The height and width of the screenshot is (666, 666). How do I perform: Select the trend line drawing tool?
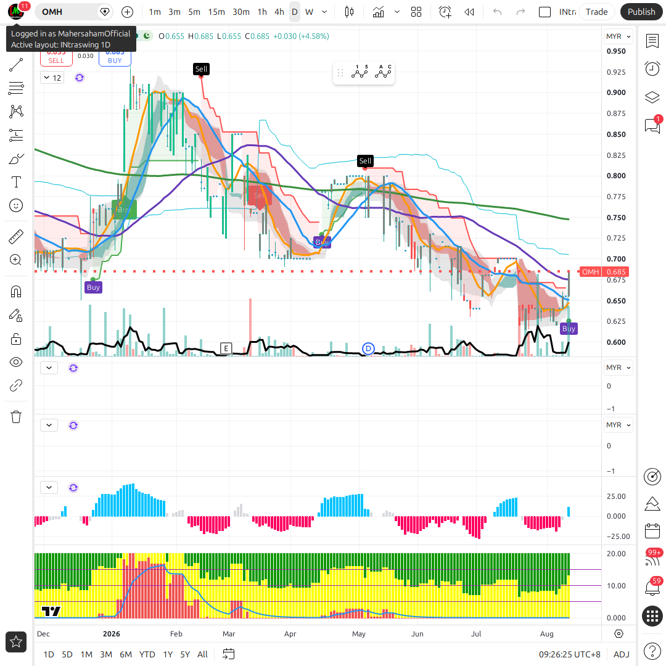click(16, 65)
